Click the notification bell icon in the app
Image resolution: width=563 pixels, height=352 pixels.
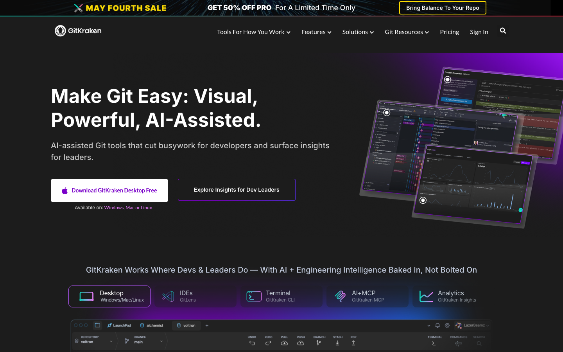[x=437, y=325]
